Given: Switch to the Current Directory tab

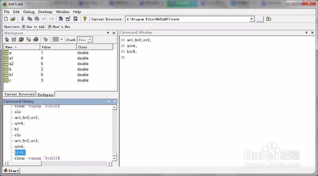Looking at the screenshot, I should tap(20, 94).
